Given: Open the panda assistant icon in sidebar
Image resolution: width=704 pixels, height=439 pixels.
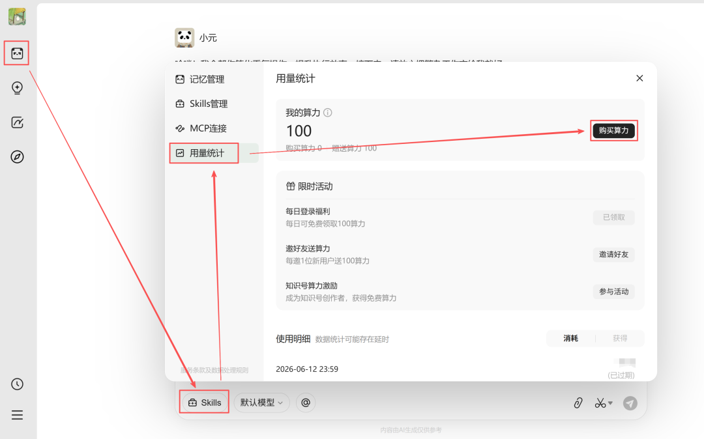Looking at the screenshot, I should point(17,53).
